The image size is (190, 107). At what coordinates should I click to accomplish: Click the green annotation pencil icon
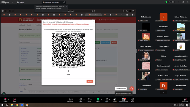pyautogui.click(x=4, y=93)
